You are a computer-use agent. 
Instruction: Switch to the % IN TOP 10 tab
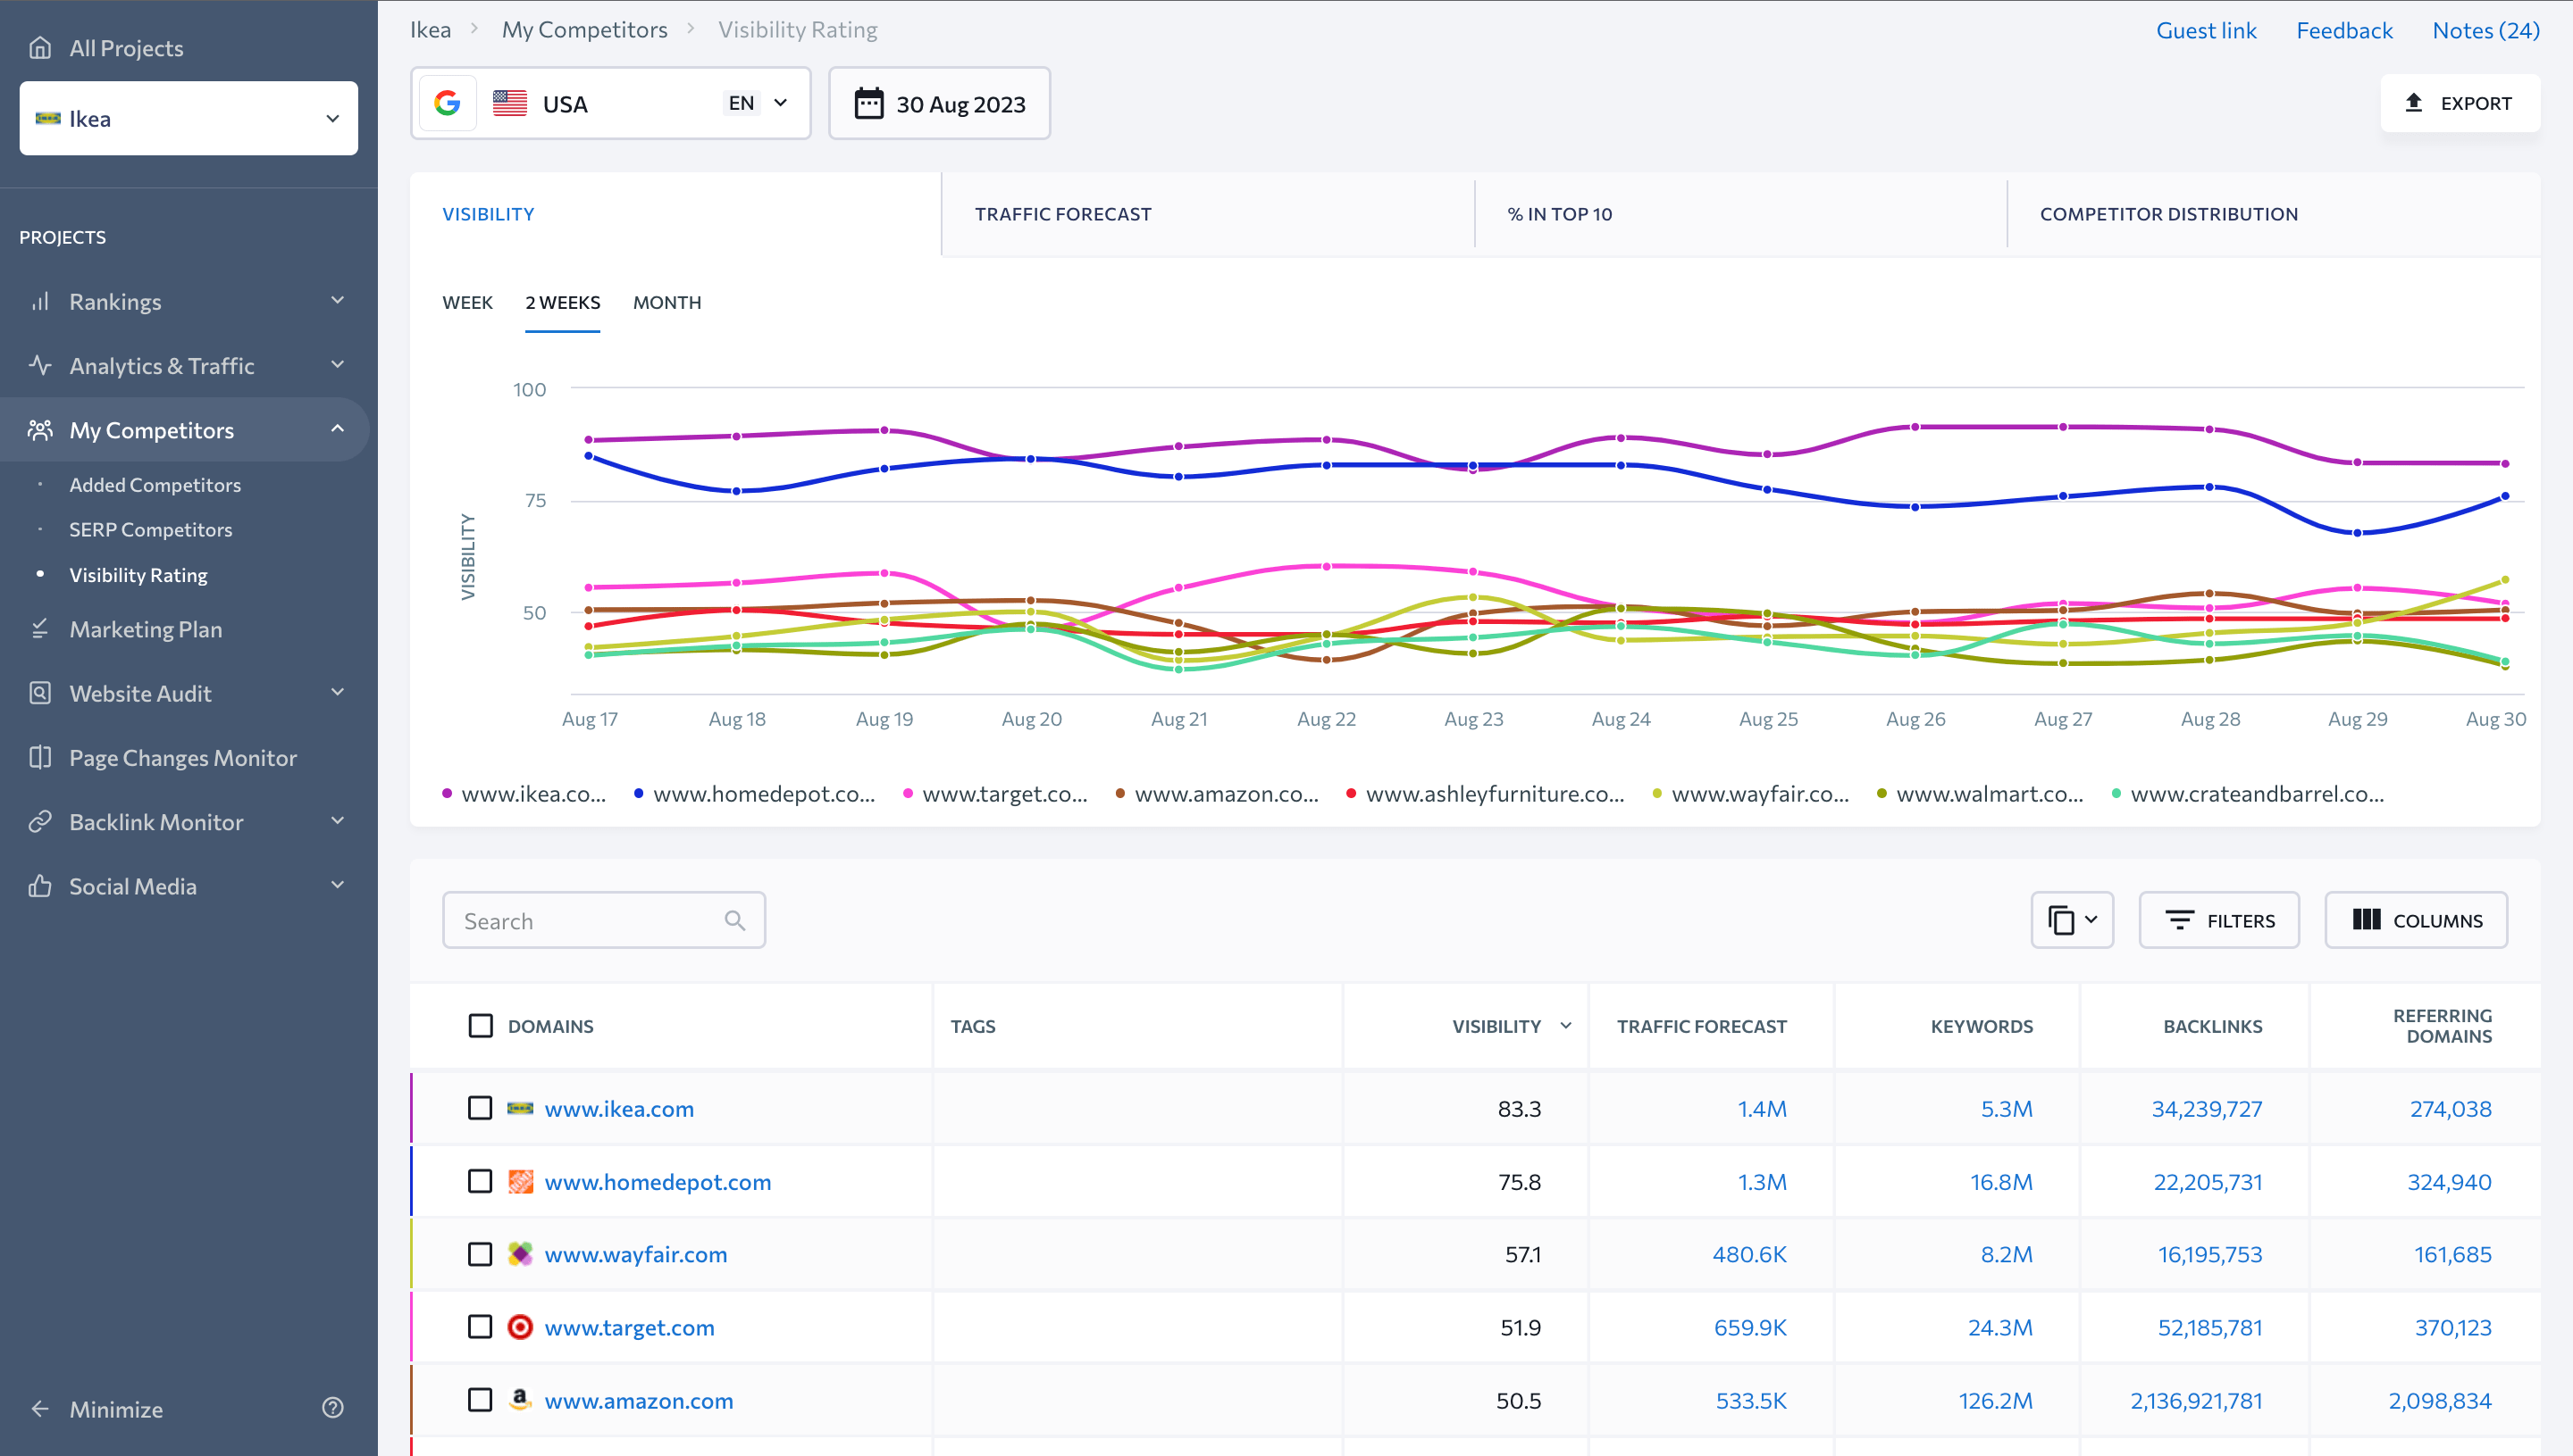[x=1559, y=213]
